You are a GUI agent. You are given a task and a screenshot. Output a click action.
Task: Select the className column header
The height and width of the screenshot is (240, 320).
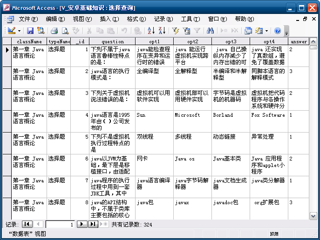[29, 41]
